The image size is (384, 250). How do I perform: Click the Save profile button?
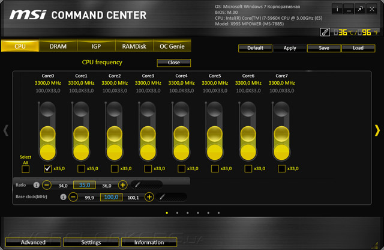(324, 48)
